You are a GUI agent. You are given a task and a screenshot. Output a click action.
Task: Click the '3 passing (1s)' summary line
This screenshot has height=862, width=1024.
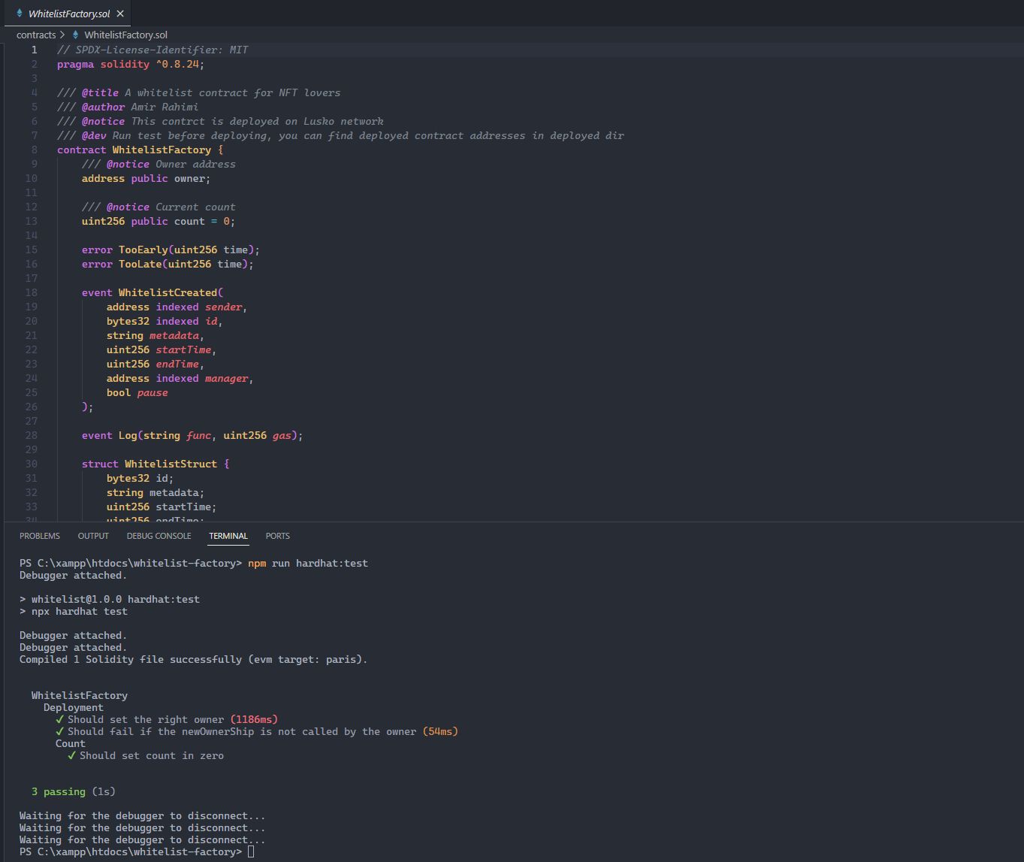click(x=74, y=791)
